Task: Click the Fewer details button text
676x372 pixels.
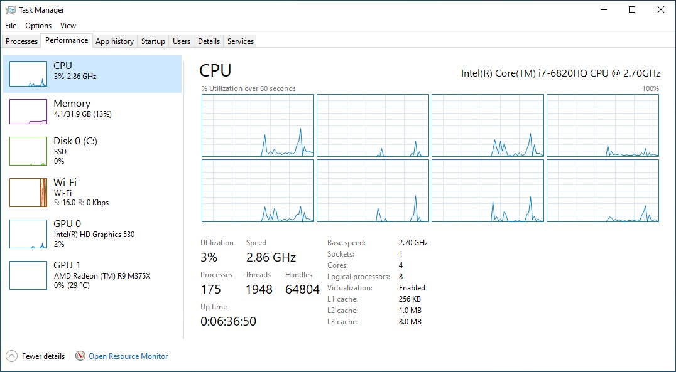Action: click(43, 356)
